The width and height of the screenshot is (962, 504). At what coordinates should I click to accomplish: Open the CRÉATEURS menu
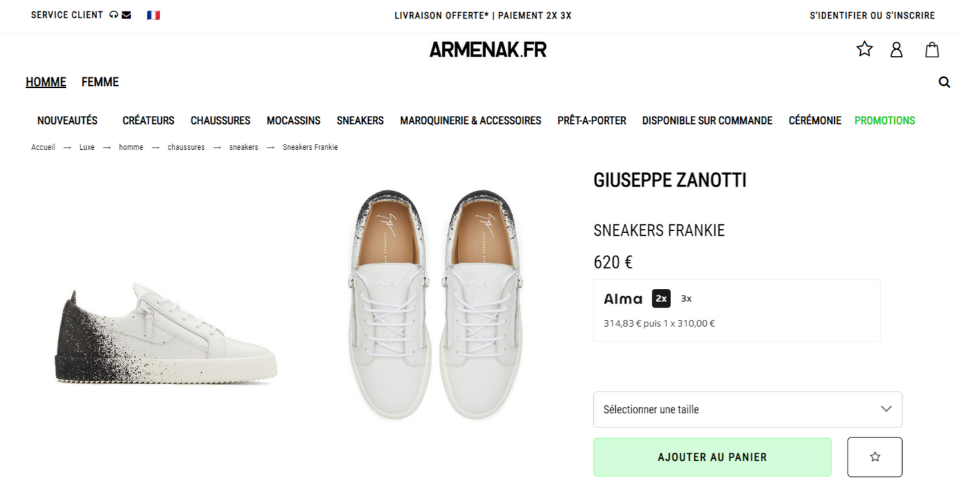pyautogui.click(x=148, y=121)
